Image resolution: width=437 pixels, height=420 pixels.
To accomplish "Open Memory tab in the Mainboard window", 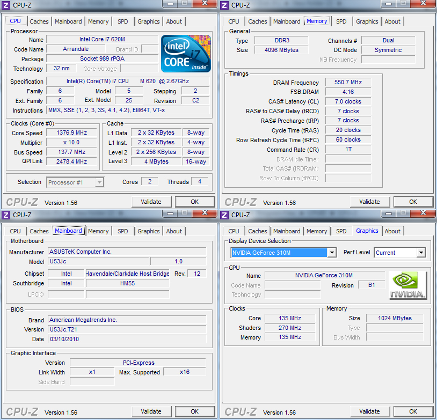I will coord(98,231).
